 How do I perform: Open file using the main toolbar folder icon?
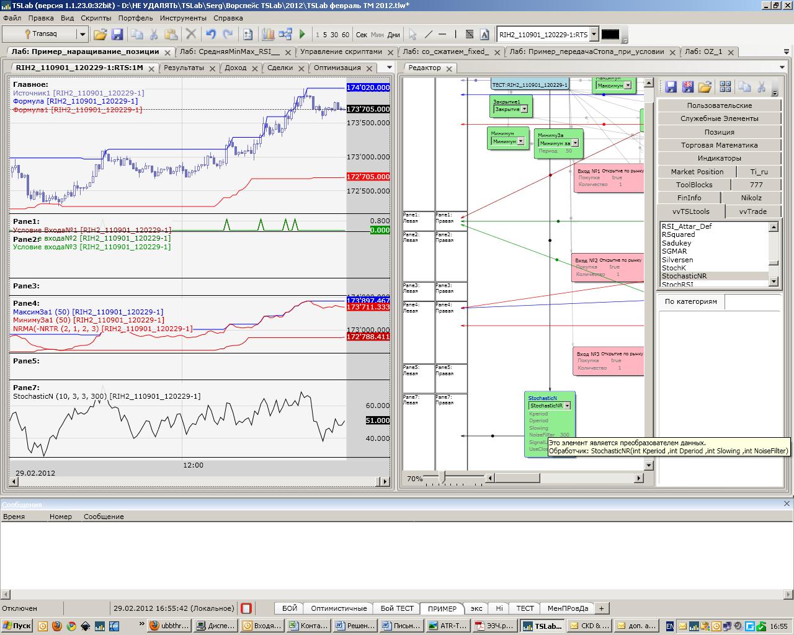[100, 35]
